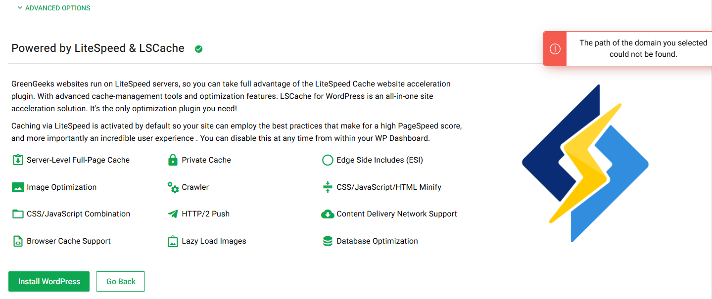Click the Private Cache padlock icon
This screenshot has width=712, height=299.
(173, 160)
